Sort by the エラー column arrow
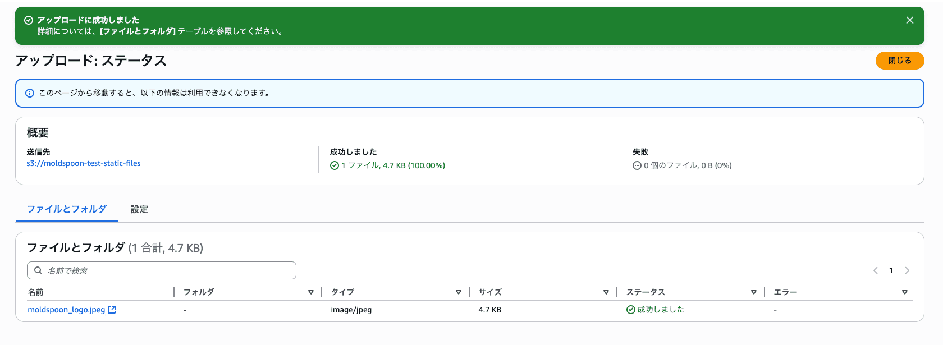Image resolution: width=943 pixels, height=345 pixels. coord(905,292)
